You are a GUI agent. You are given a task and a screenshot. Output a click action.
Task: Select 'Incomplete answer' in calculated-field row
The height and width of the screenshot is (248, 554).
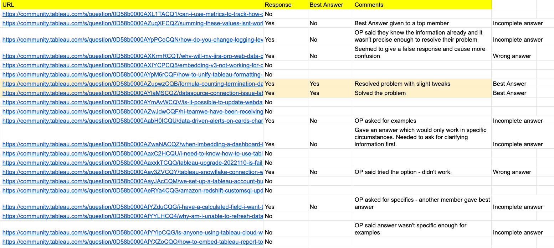point(518,207)
